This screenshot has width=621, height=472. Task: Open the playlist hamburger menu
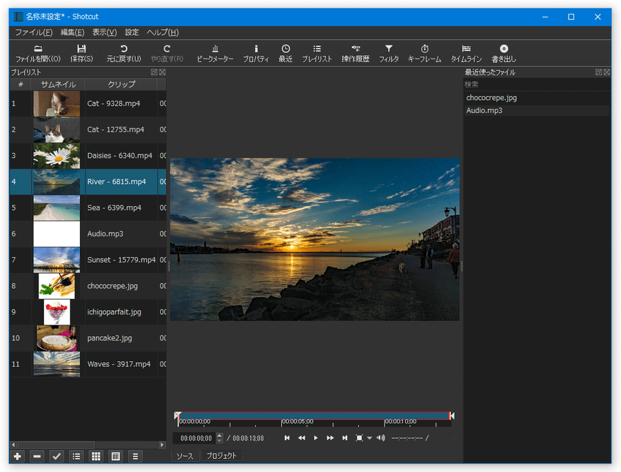click(x=135, y=457)
